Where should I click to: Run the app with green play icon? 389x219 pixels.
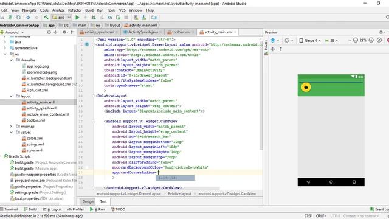tap(77, 18)
